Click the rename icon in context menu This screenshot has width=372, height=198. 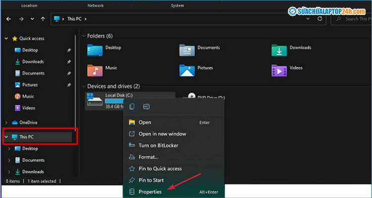click(146, 106)
